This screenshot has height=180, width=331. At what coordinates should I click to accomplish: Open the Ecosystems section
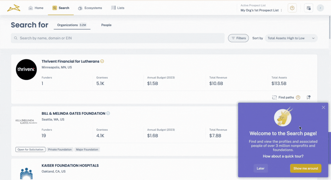click(90, 8)
